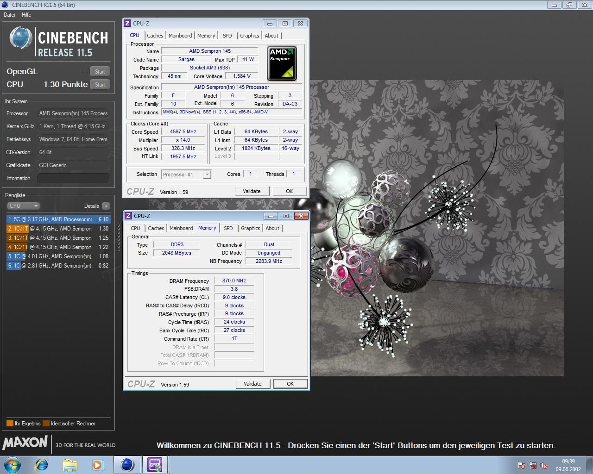Screen dimensions: 593x474
Task: Switch to CPU tab in upper CPU-Z window
Action: click(x=134, y=35)
